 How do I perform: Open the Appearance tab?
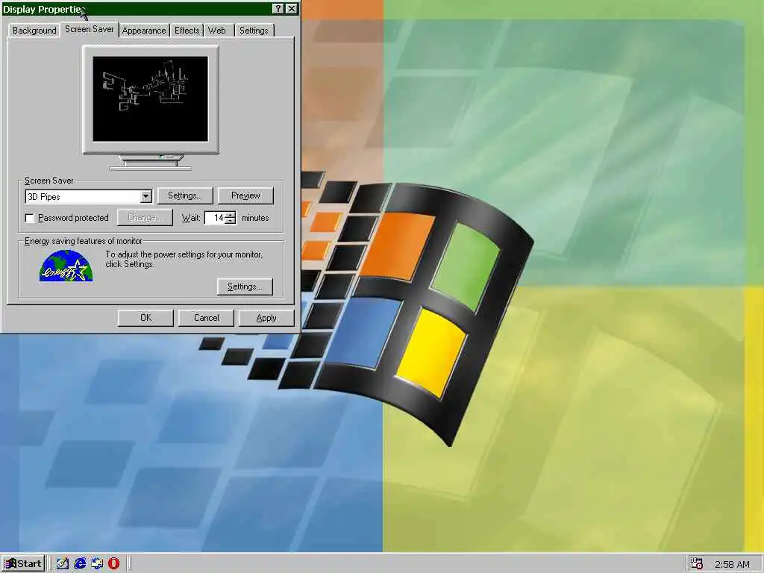click(144, 30)
